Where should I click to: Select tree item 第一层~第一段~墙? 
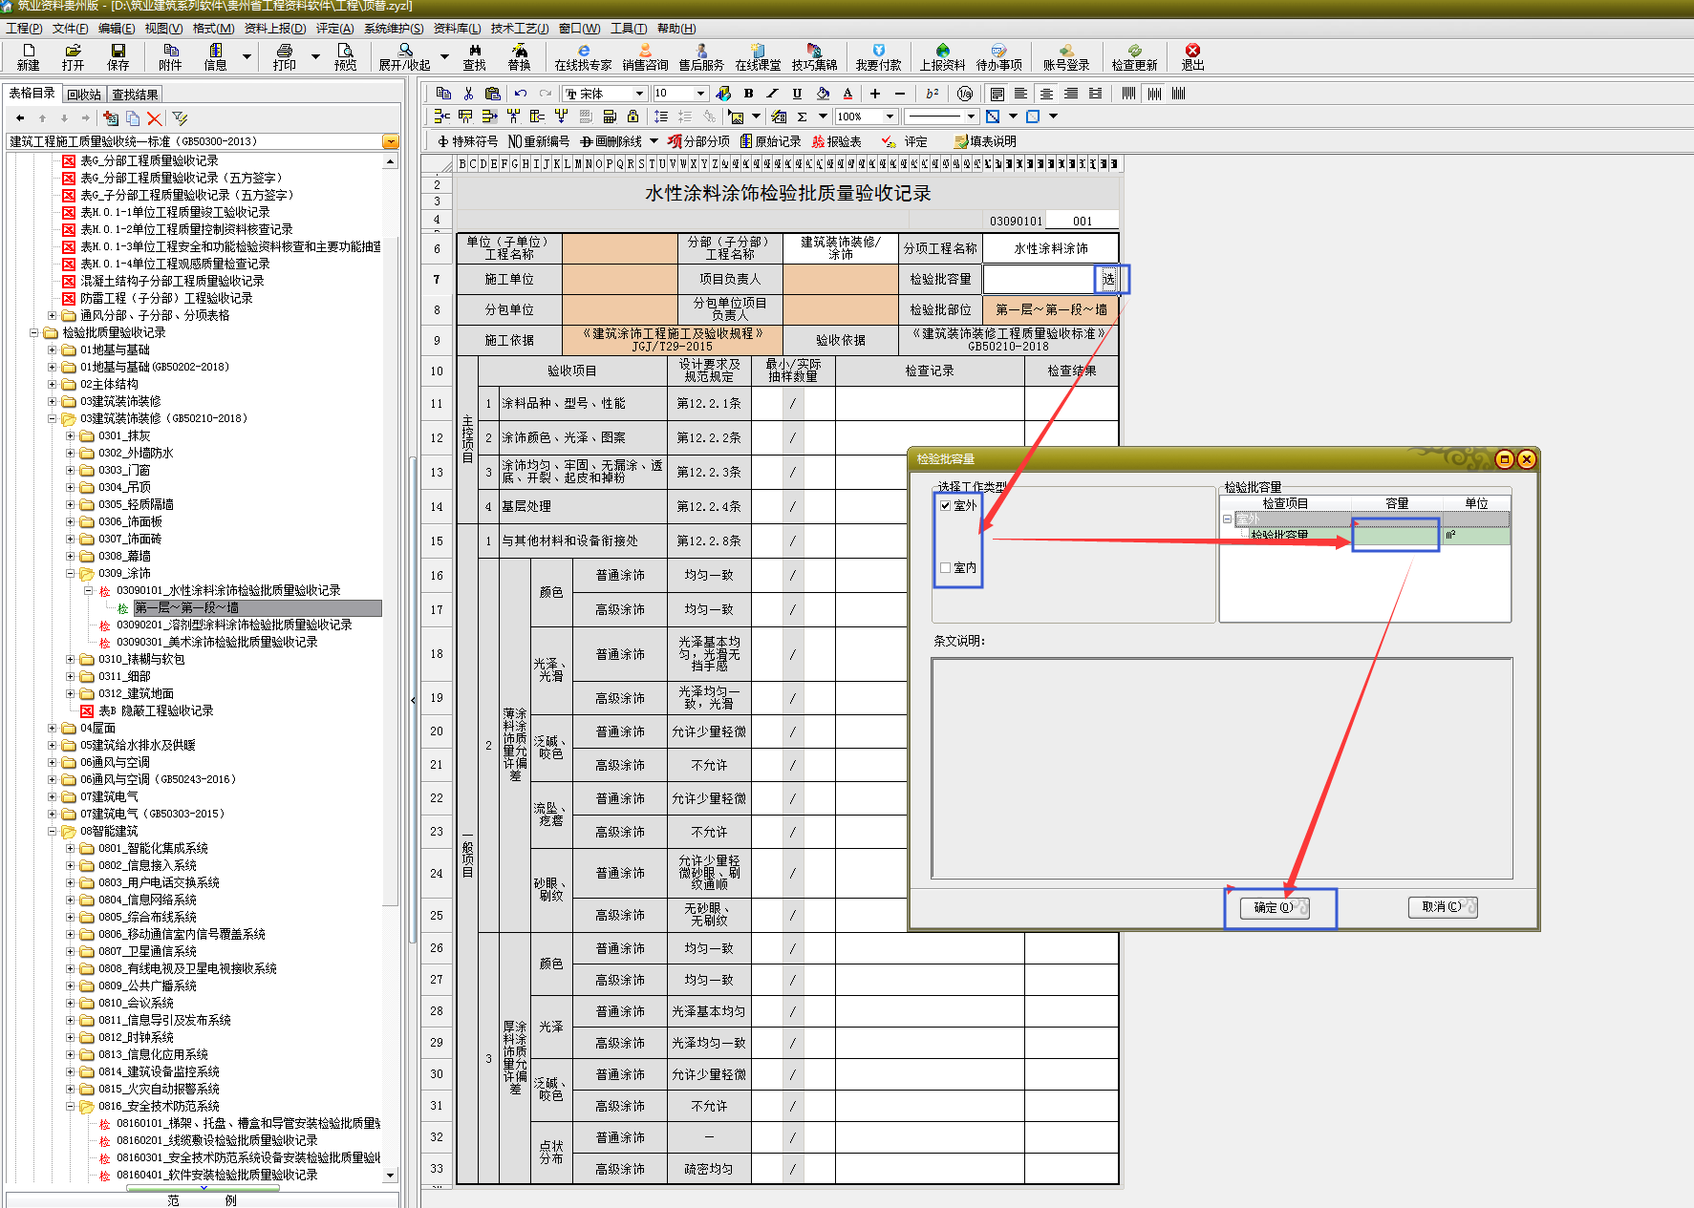click(x=186, y=607)
